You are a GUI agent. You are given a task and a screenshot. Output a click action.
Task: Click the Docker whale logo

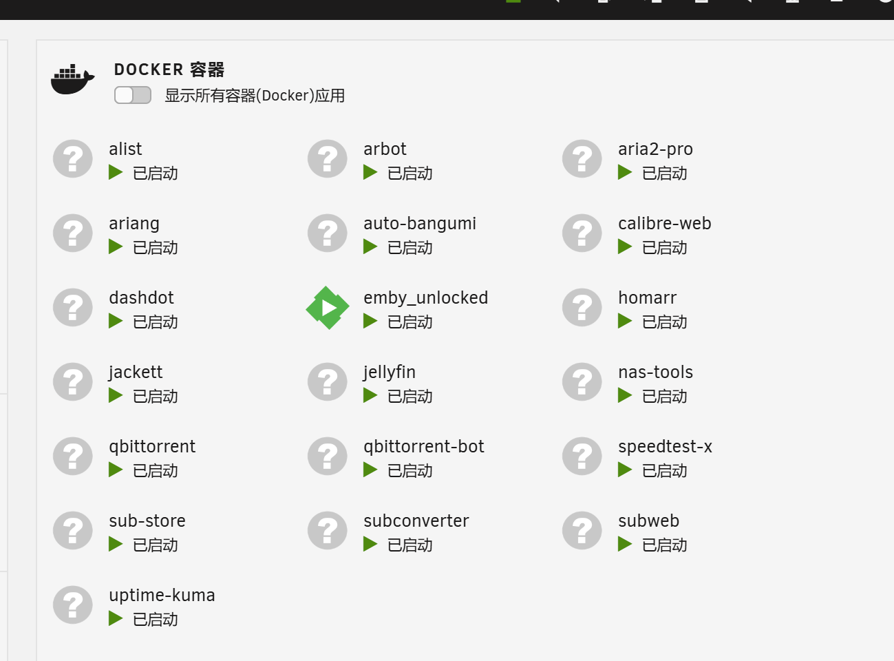click(73, 79)
